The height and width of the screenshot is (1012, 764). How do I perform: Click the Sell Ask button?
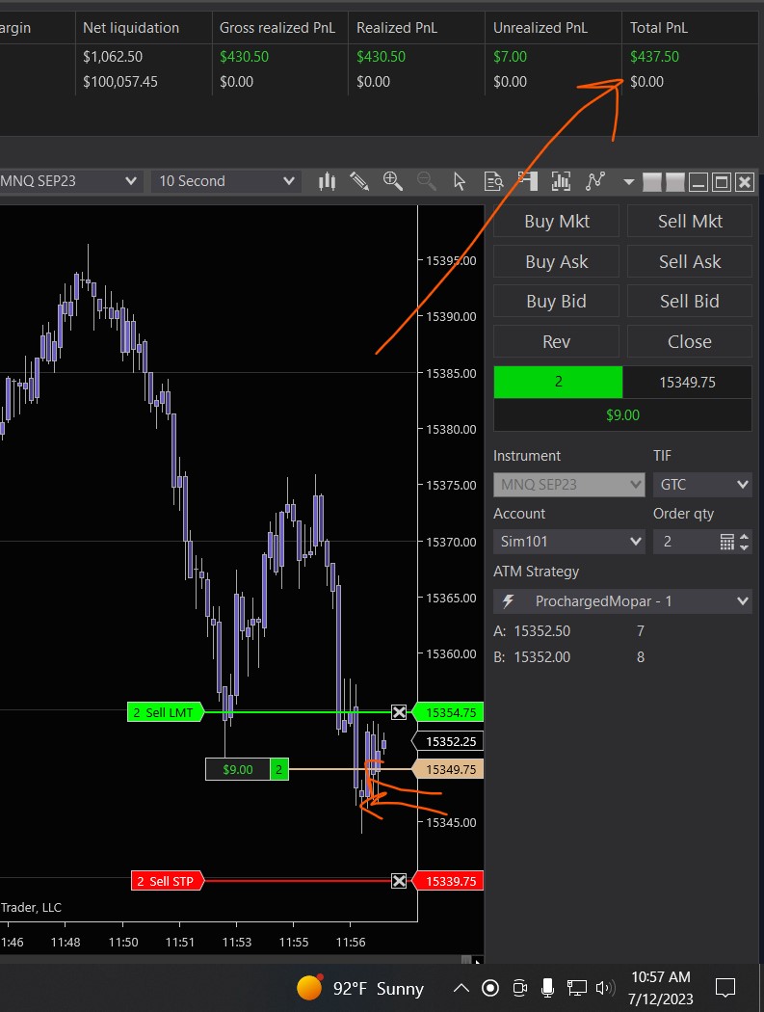point(690,261)
